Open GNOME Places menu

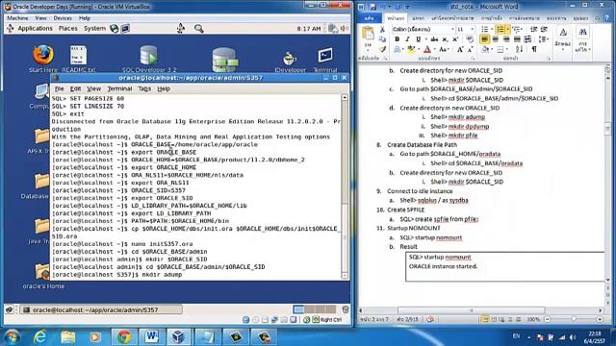pyautogui.click(x=68, y=28)
